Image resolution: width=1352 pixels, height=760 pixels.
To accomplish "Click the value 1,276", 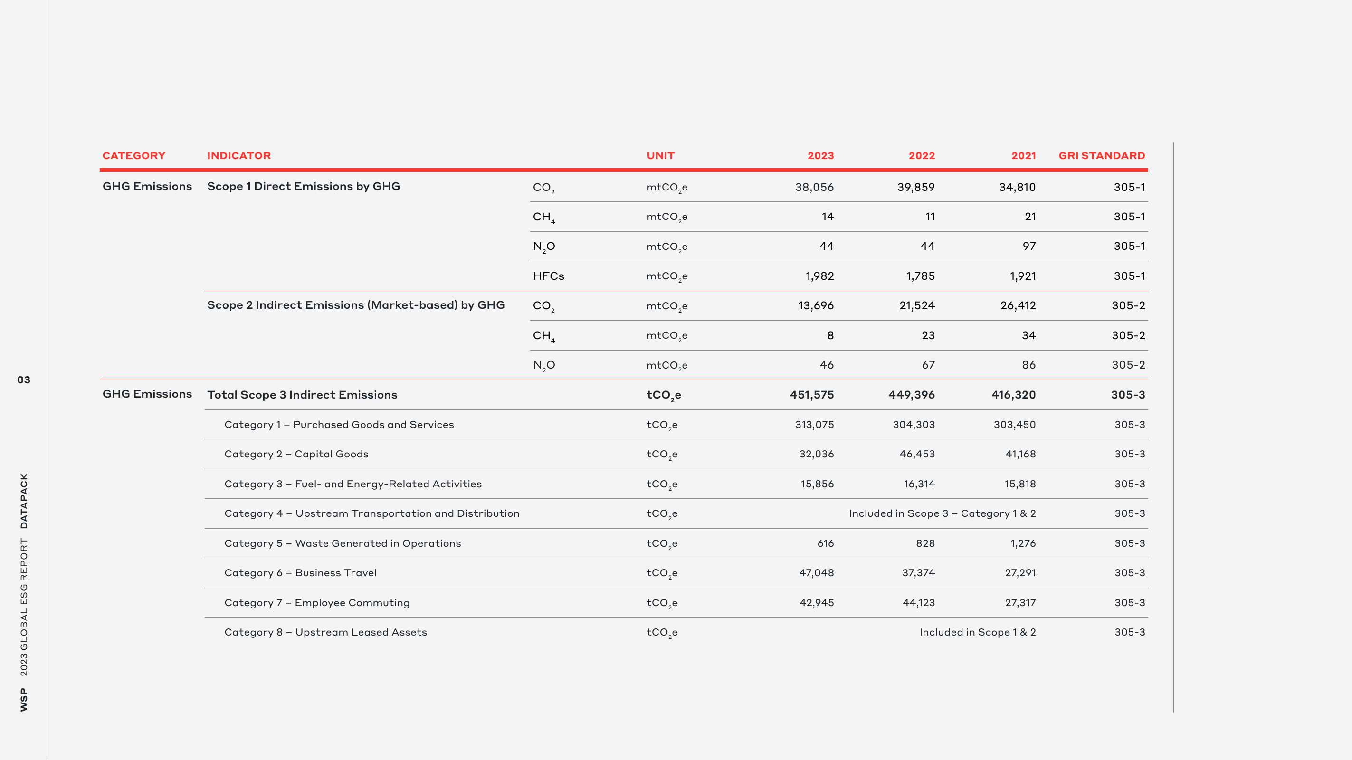I will point(1023,543).
